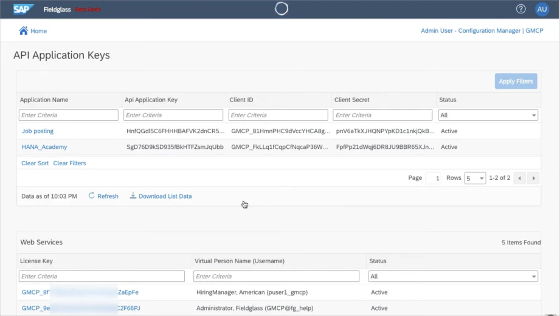The width and height of the screenshot is (560, 316).
Task: Click Download List Data link
Action: tap(165, 196)
